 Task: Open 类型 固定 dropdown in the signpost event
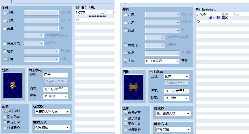click(x=177, y=77)
